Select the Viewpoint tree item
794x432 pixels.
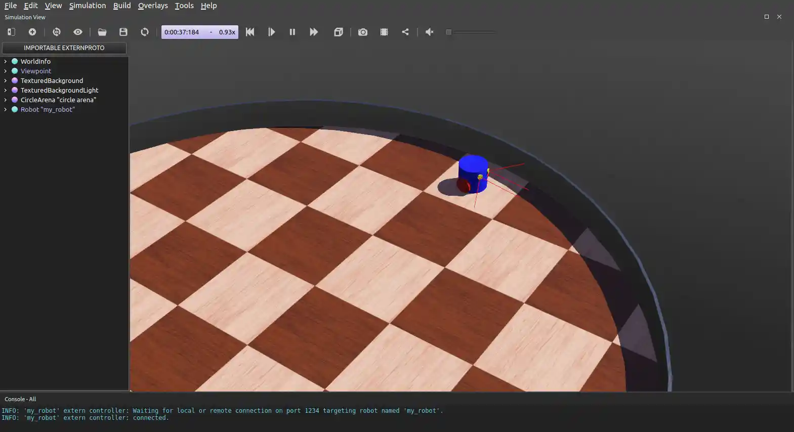(x=35, y=71)
